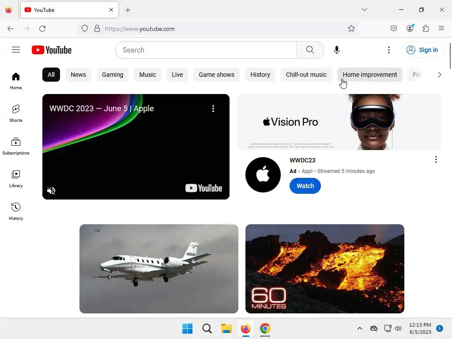Select the Chill-out music chip

(x=306, y=75)
